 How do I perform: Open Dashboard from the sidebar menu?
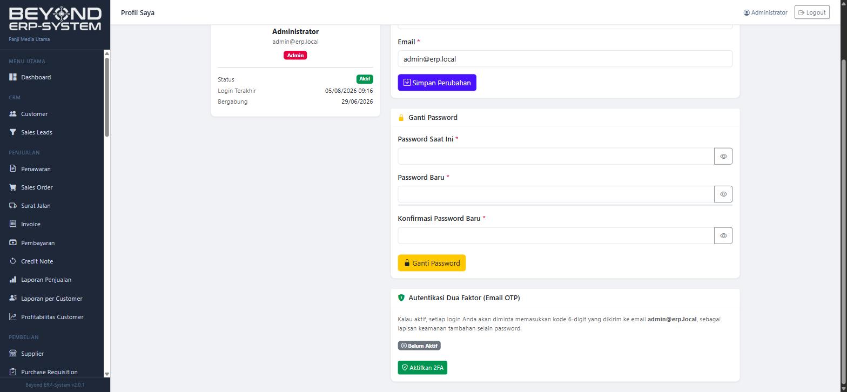(52, 77)
